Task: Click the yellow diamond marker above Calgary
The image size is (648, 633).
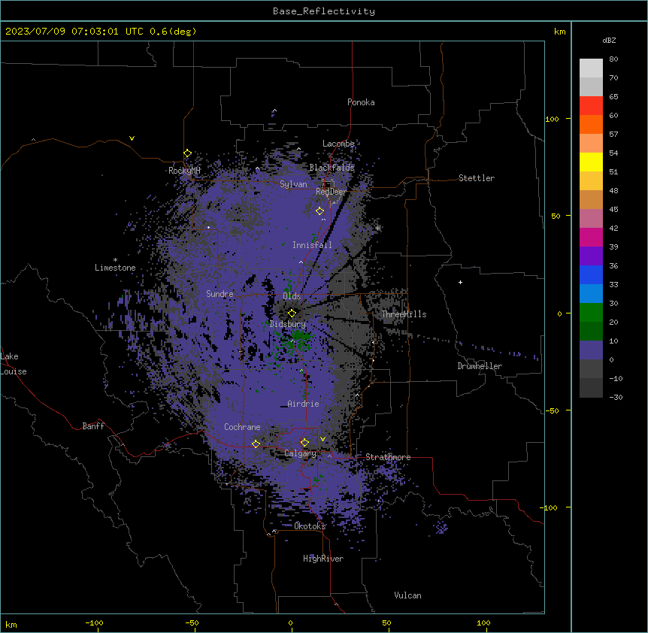Action: (x=304, y=443)
